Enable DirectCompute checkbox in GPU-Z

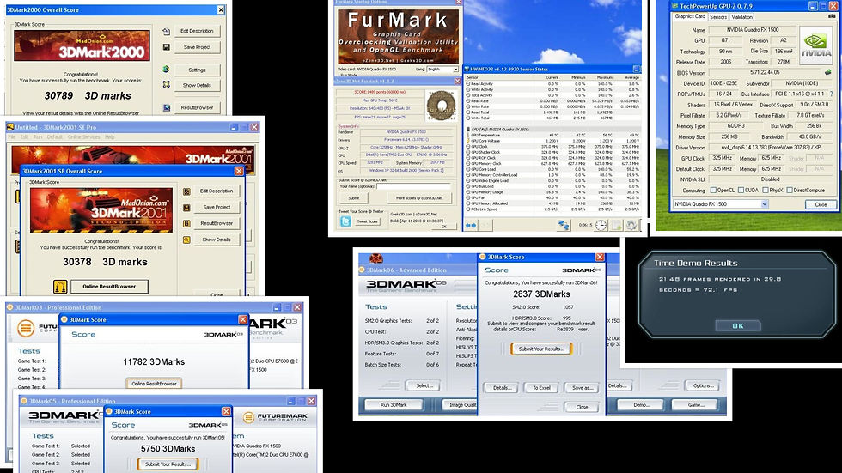pyautogui.click(x=790, y=191)
